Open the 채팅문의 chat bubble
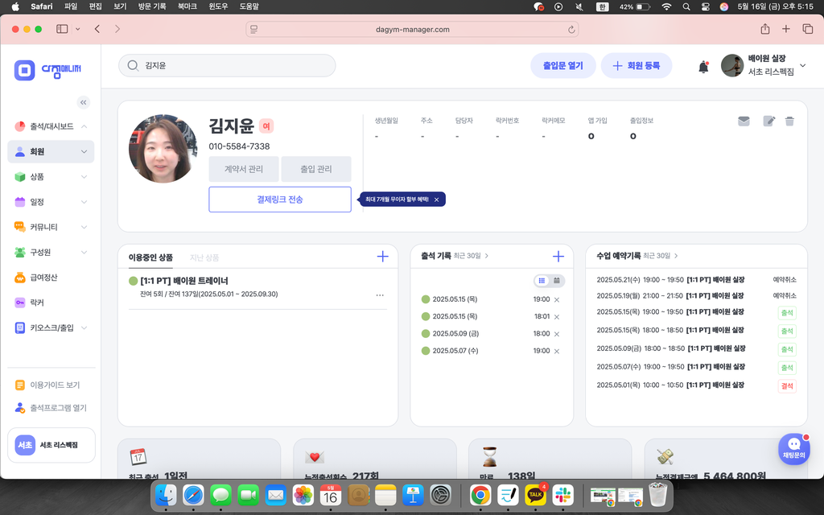Viewport: 824px width, 515px height. click(x=793, y=448)
